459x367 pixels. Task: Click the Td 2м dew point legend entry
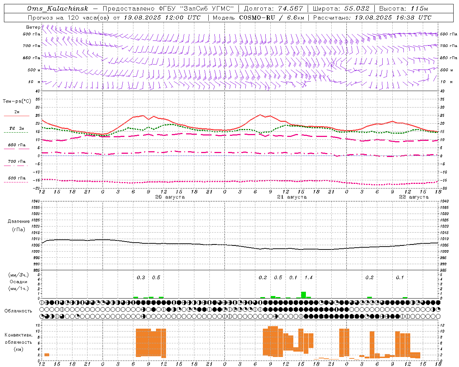click(x=17, y=128)
